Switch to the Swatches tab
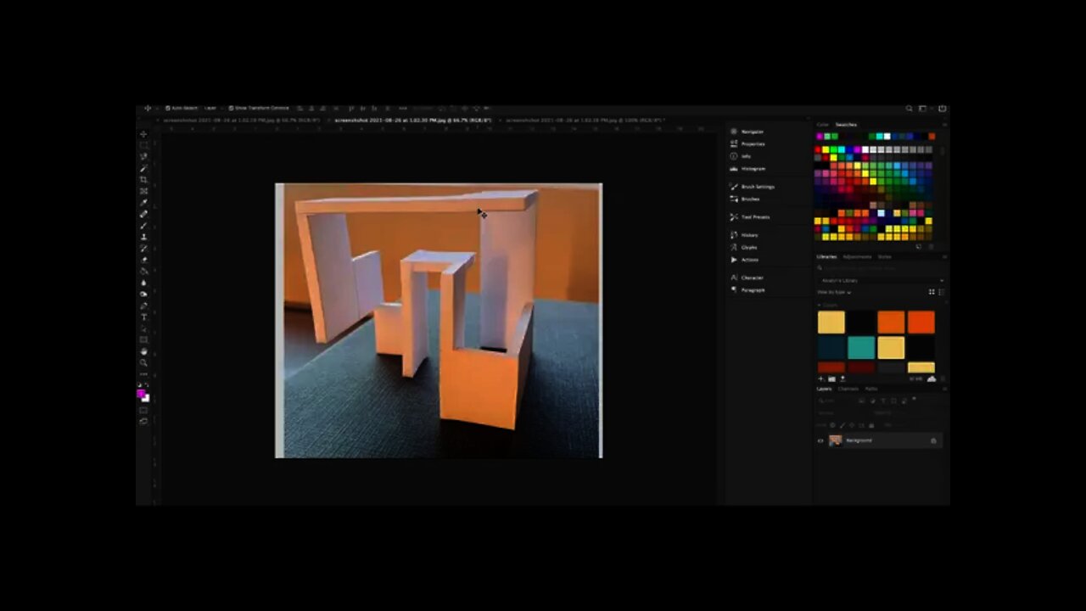1086x611 pixels. click(846, 125)
